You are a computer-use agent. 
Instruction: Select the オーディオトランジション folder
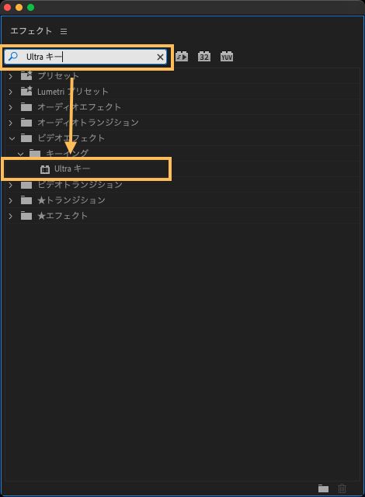88,123
